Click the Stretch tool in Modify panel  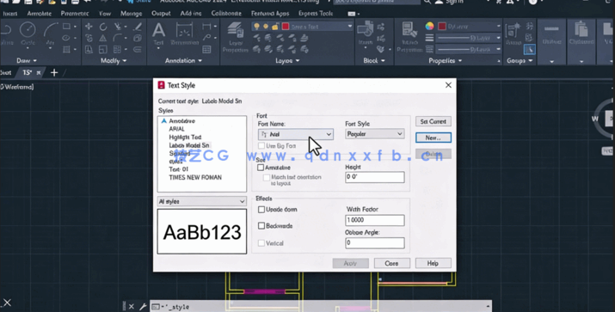pyautogui.click(x=89, y=49)
